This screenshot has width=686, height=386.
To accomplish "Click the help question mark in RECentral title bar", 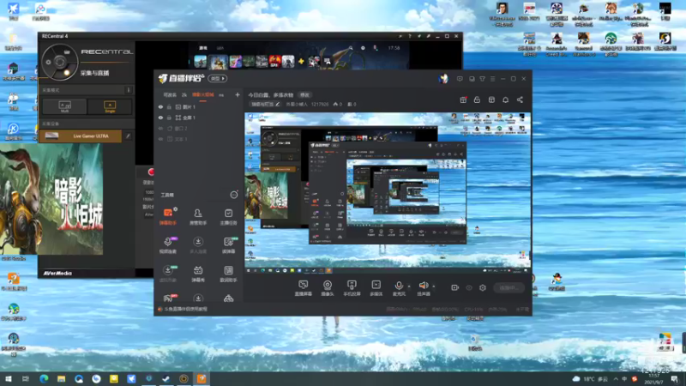I will pyautogui.click(x=410, y=36).
